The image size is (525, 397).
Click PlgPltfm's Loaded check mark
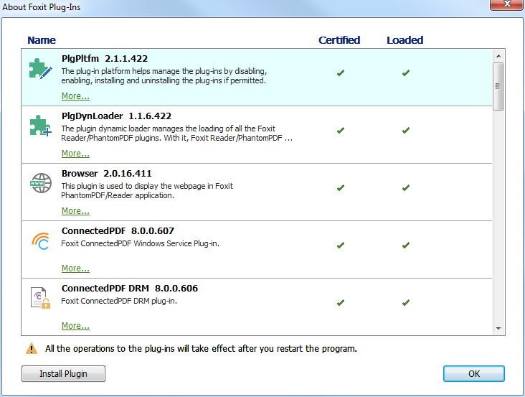(x=406, y=73)
